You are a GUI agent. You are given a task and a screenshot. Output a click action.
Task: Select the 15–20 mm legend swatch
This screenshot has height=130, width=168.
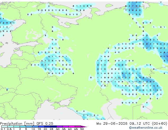tap(41, 127)
